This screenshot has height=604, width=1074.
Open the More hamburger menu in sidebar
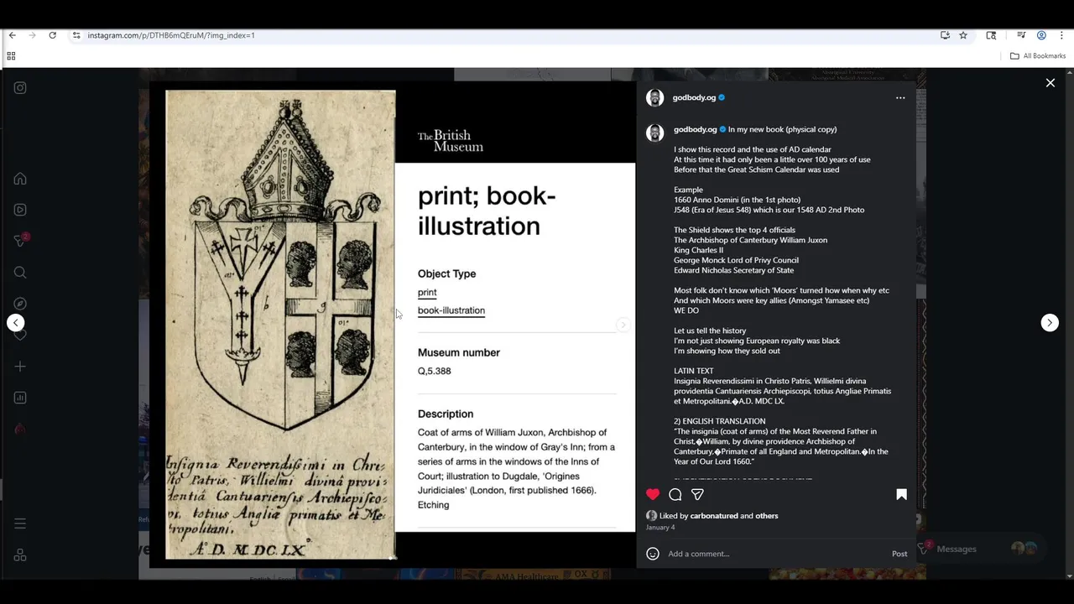click(20, 523)
